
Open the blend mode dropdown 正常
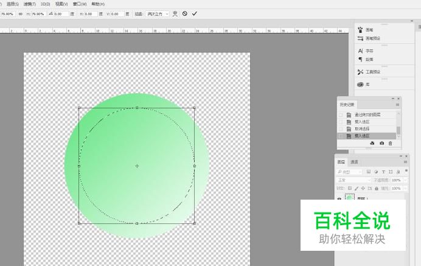click(353, 180)
